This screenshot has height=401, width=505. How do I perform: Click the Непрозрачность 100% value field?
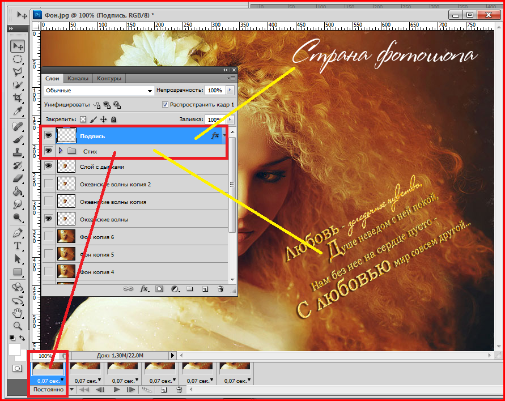click(215, 91)
